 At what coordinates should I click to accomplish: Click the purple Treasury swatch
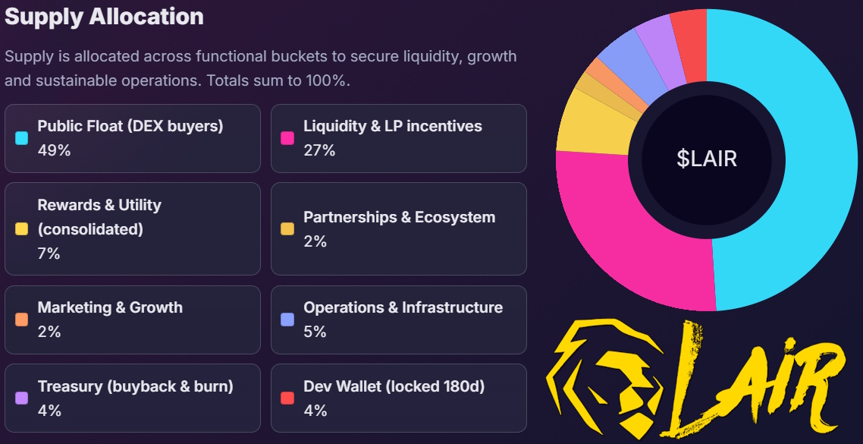tap(21, 398)
